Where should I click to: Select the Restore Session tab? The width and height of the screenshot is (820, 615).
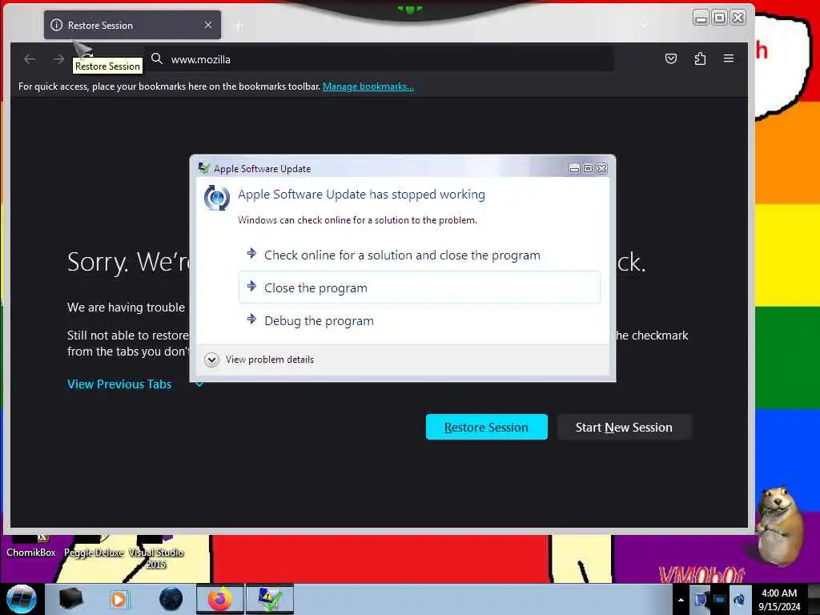click(132, 25)
